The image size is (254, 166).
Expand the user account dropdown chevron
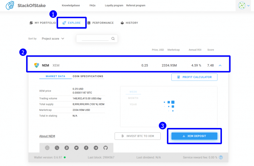coord(248,6)
